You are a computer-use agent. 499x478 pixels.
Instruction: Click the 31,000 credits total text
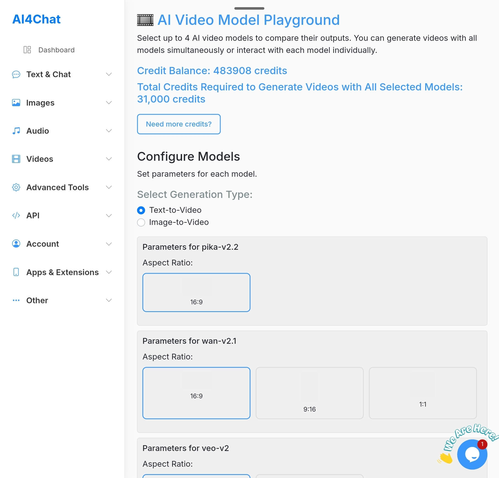coord(171,99)
